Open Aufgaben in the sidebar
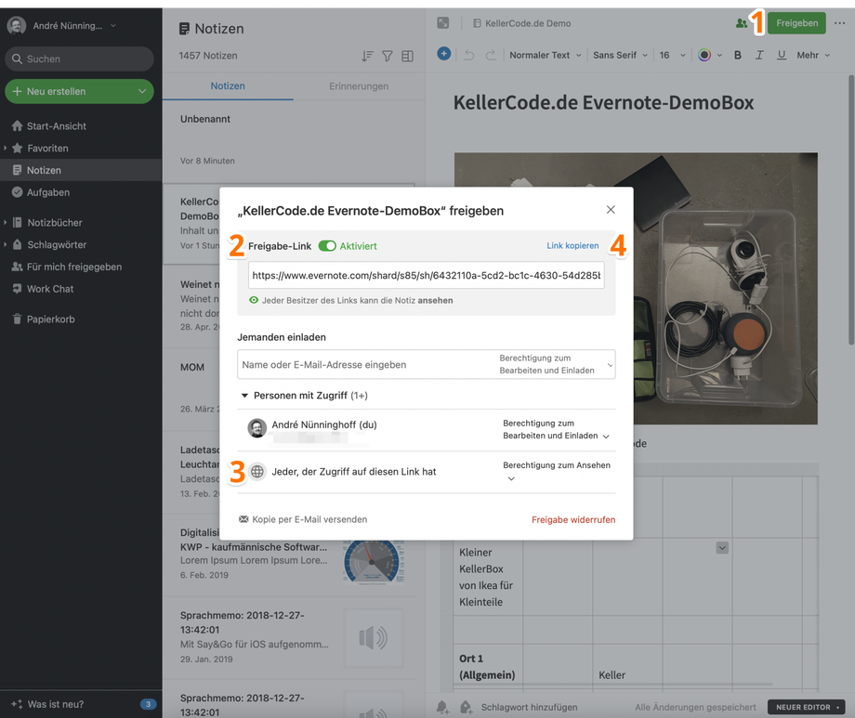This screenshot has width=855, height=718. pyautogui.click(x=48, y=192)
